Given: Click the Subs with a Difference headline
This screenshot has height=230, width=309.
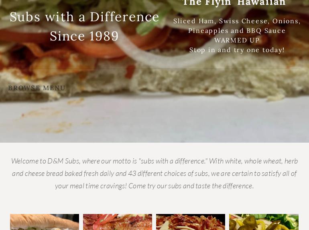Looking at the screenshot, I should tap(84, 17).
